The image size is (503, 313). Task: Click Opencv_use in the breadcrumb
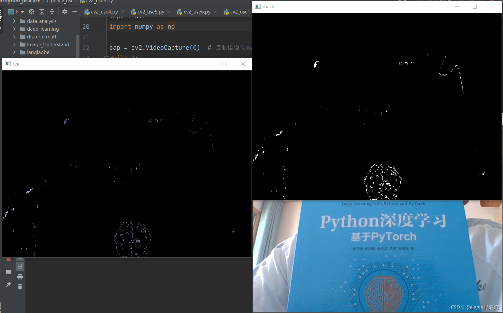point(60,2)
